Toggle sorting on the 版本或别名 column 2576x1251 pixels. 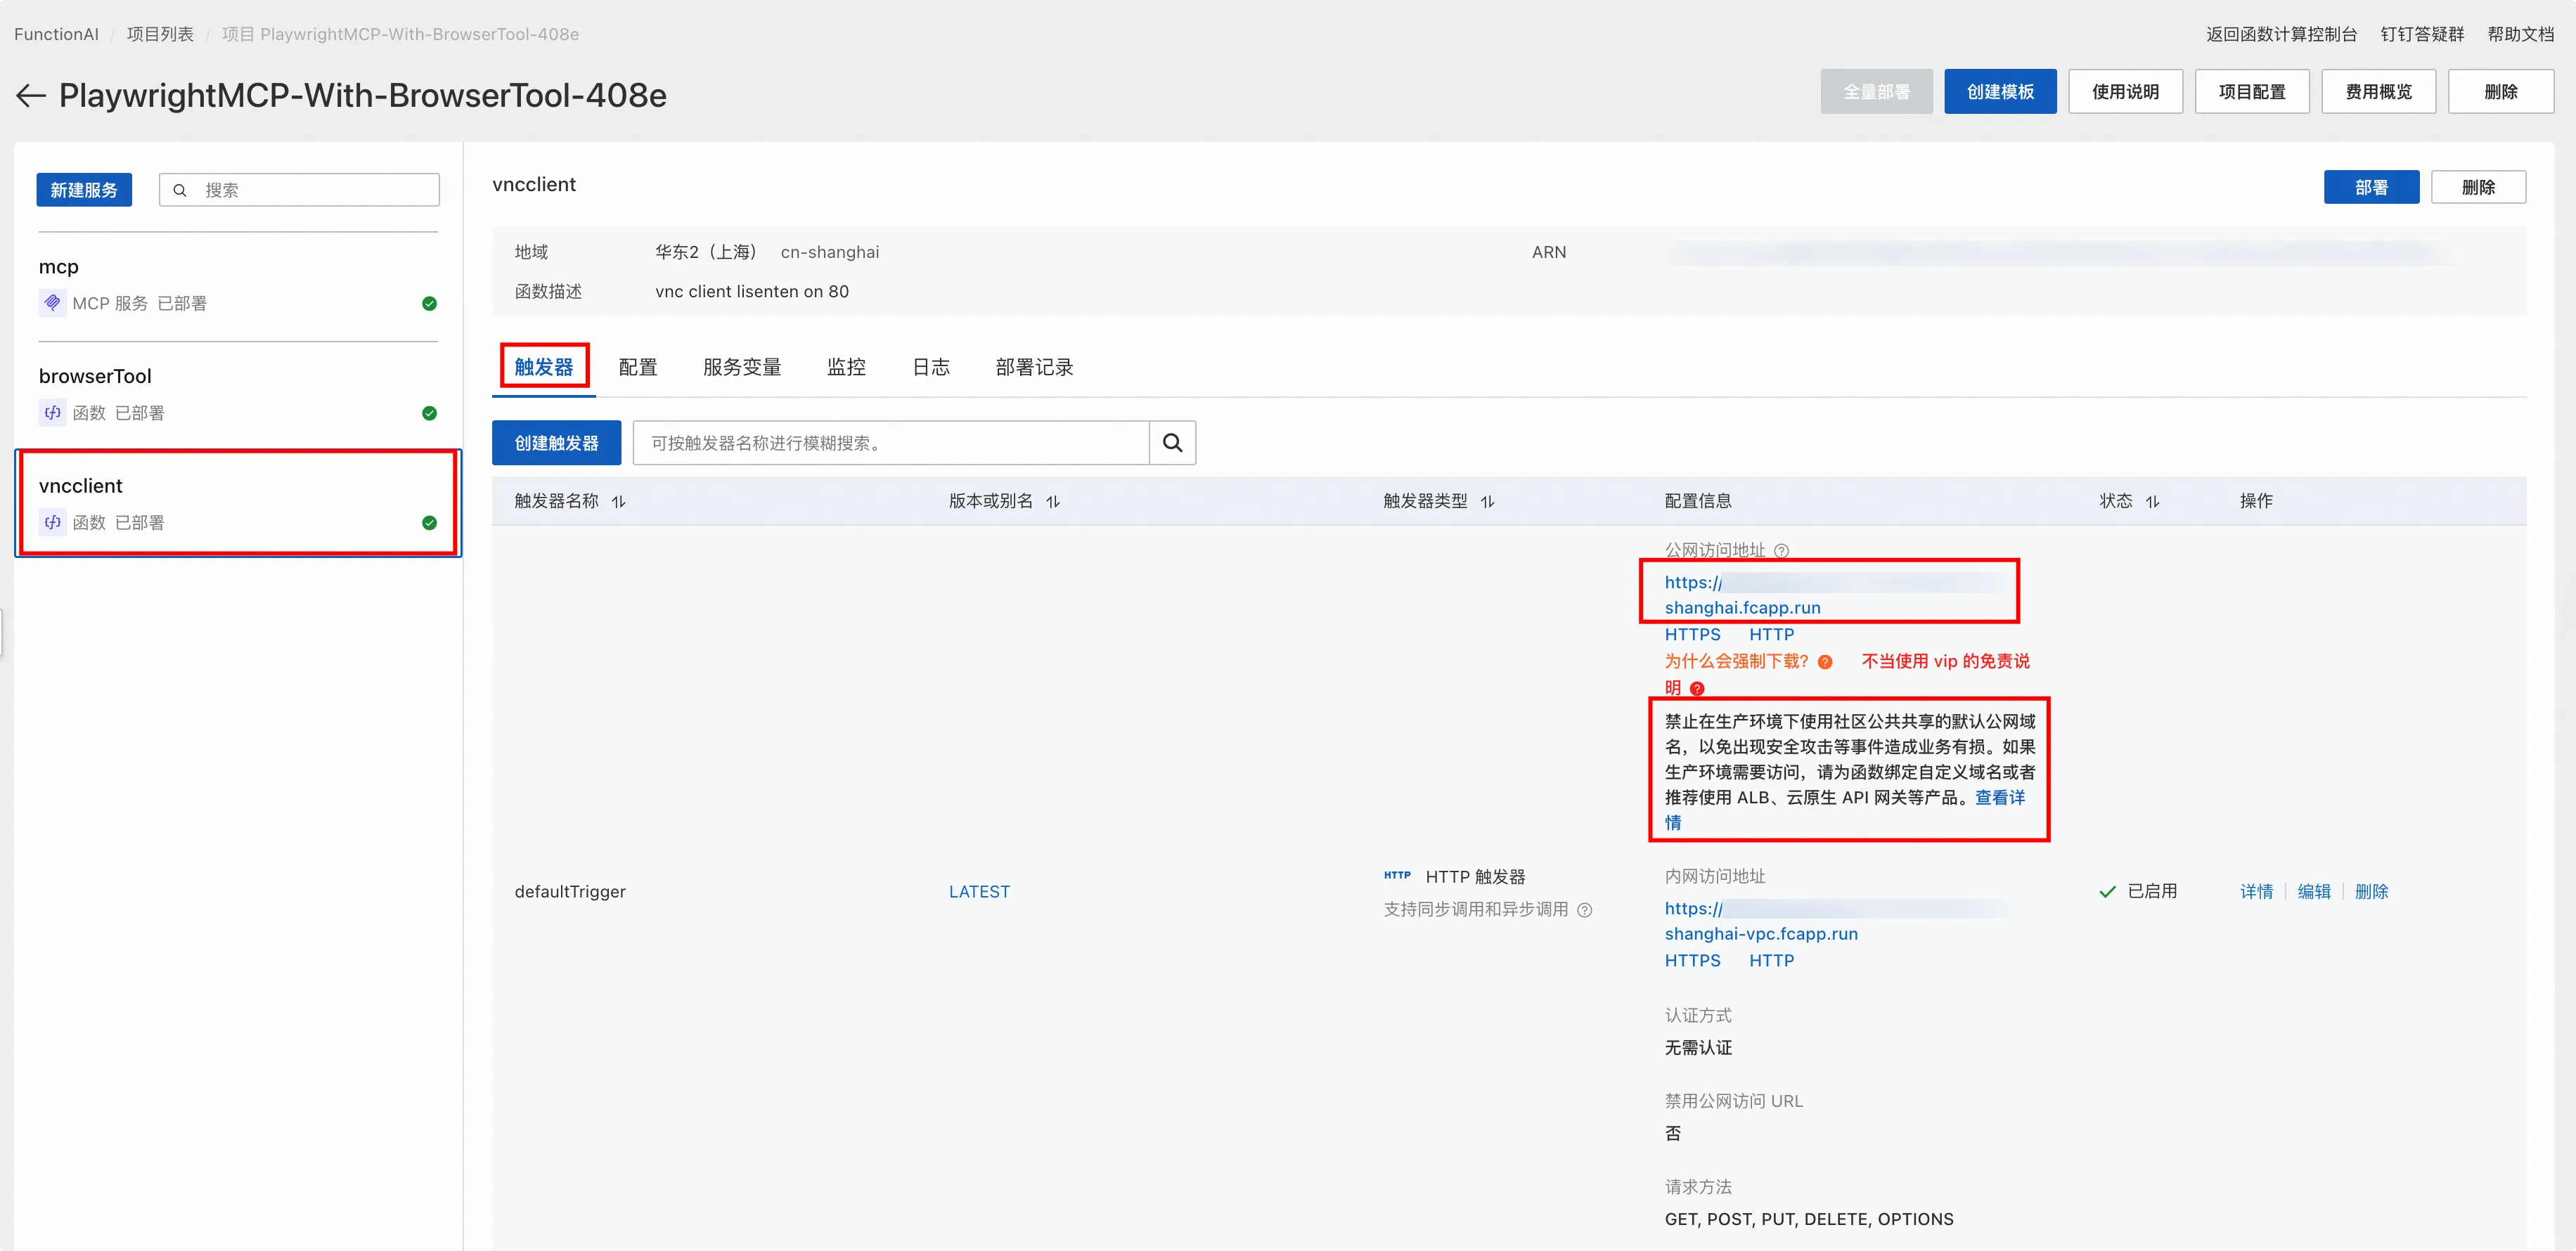pos(1052,501)
